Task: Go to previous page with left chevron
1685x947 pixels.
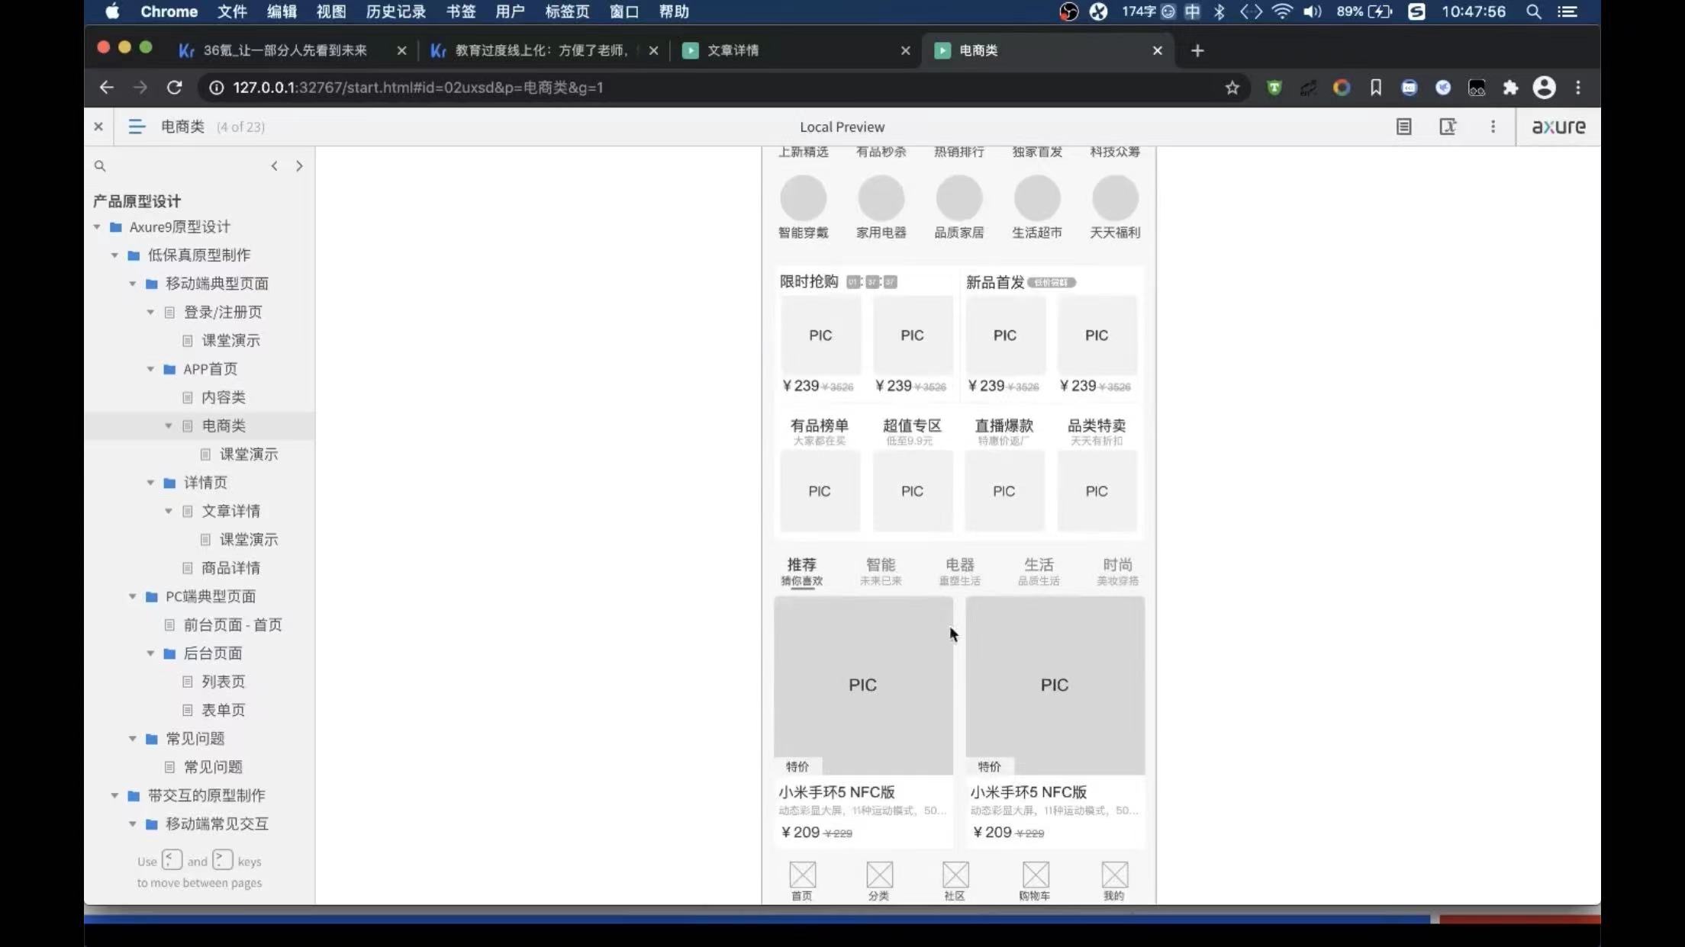Action: (x=274, y=165)
